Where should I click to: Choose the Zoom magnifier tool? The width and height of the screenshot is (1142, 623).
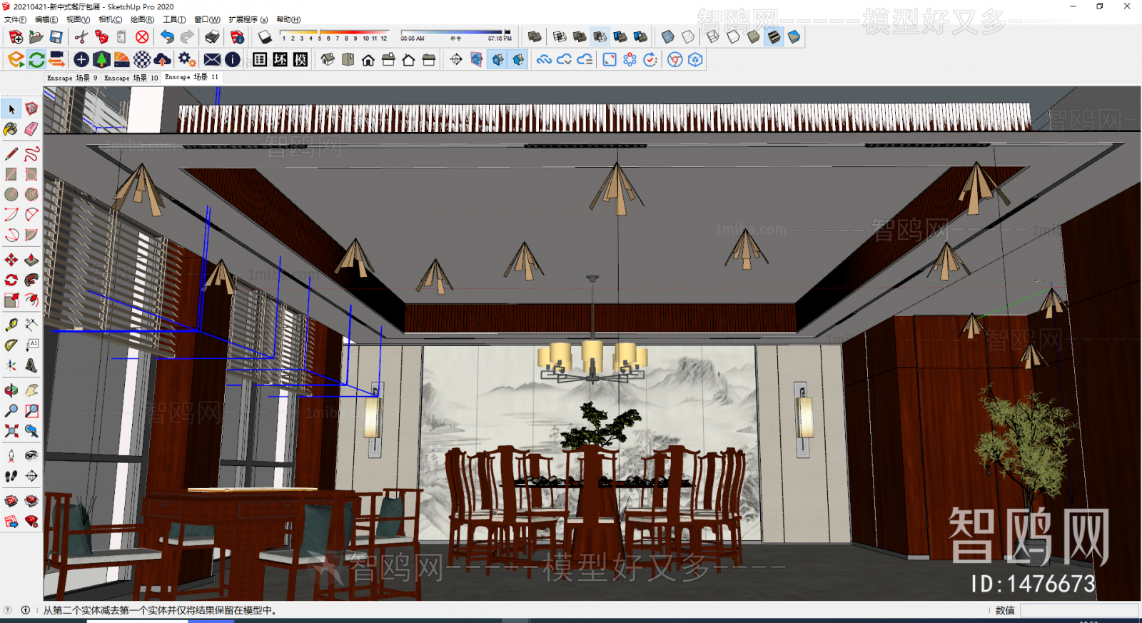click(11, 410)
